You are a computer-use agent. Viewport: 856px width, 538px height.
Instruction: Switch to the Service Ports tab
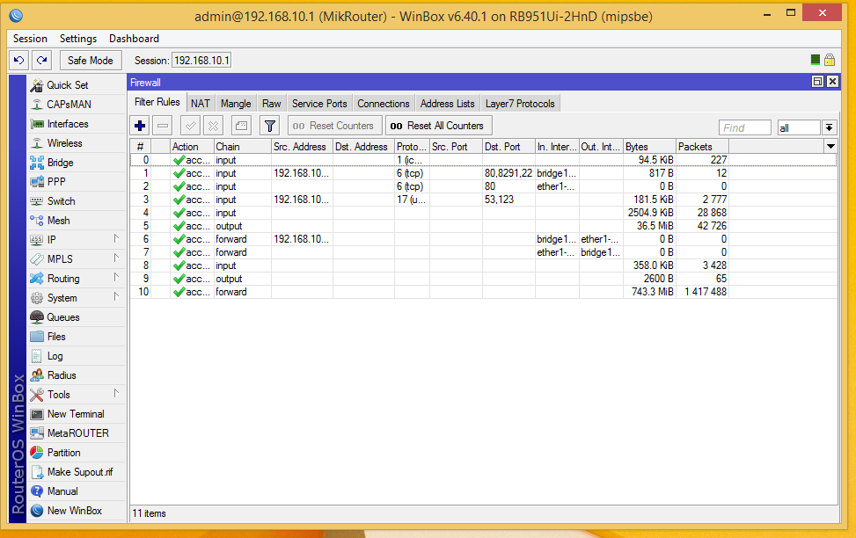click(x=319, y=104)
